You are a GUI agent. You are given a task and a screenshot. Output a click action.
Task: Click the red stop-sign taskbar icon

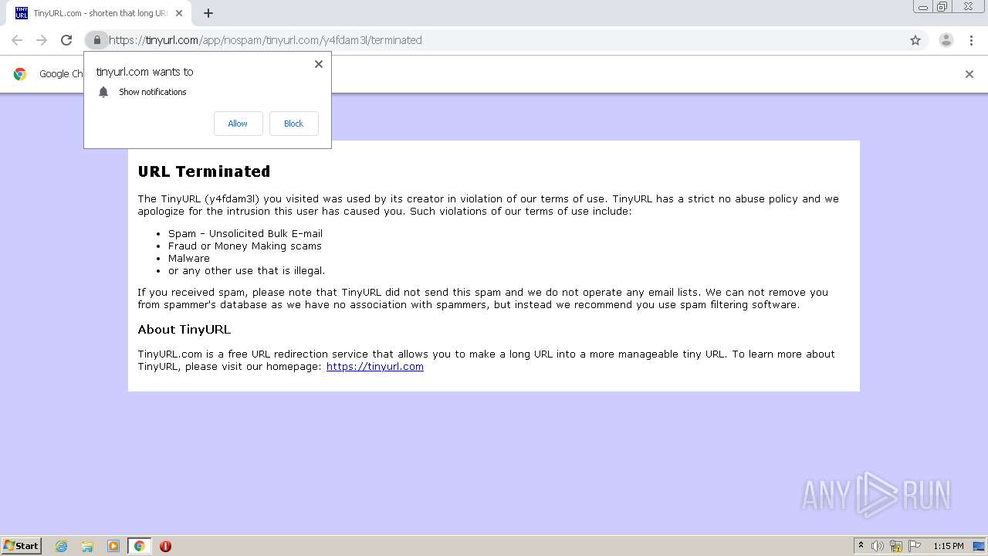(x=165, y=546)
